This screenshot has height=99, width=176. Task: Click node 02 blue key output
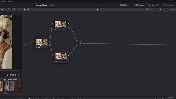[68, 28]
